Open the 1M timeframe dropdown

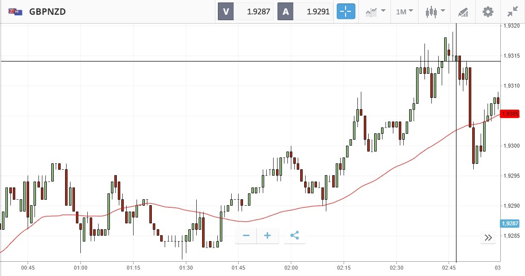(404, 11)
